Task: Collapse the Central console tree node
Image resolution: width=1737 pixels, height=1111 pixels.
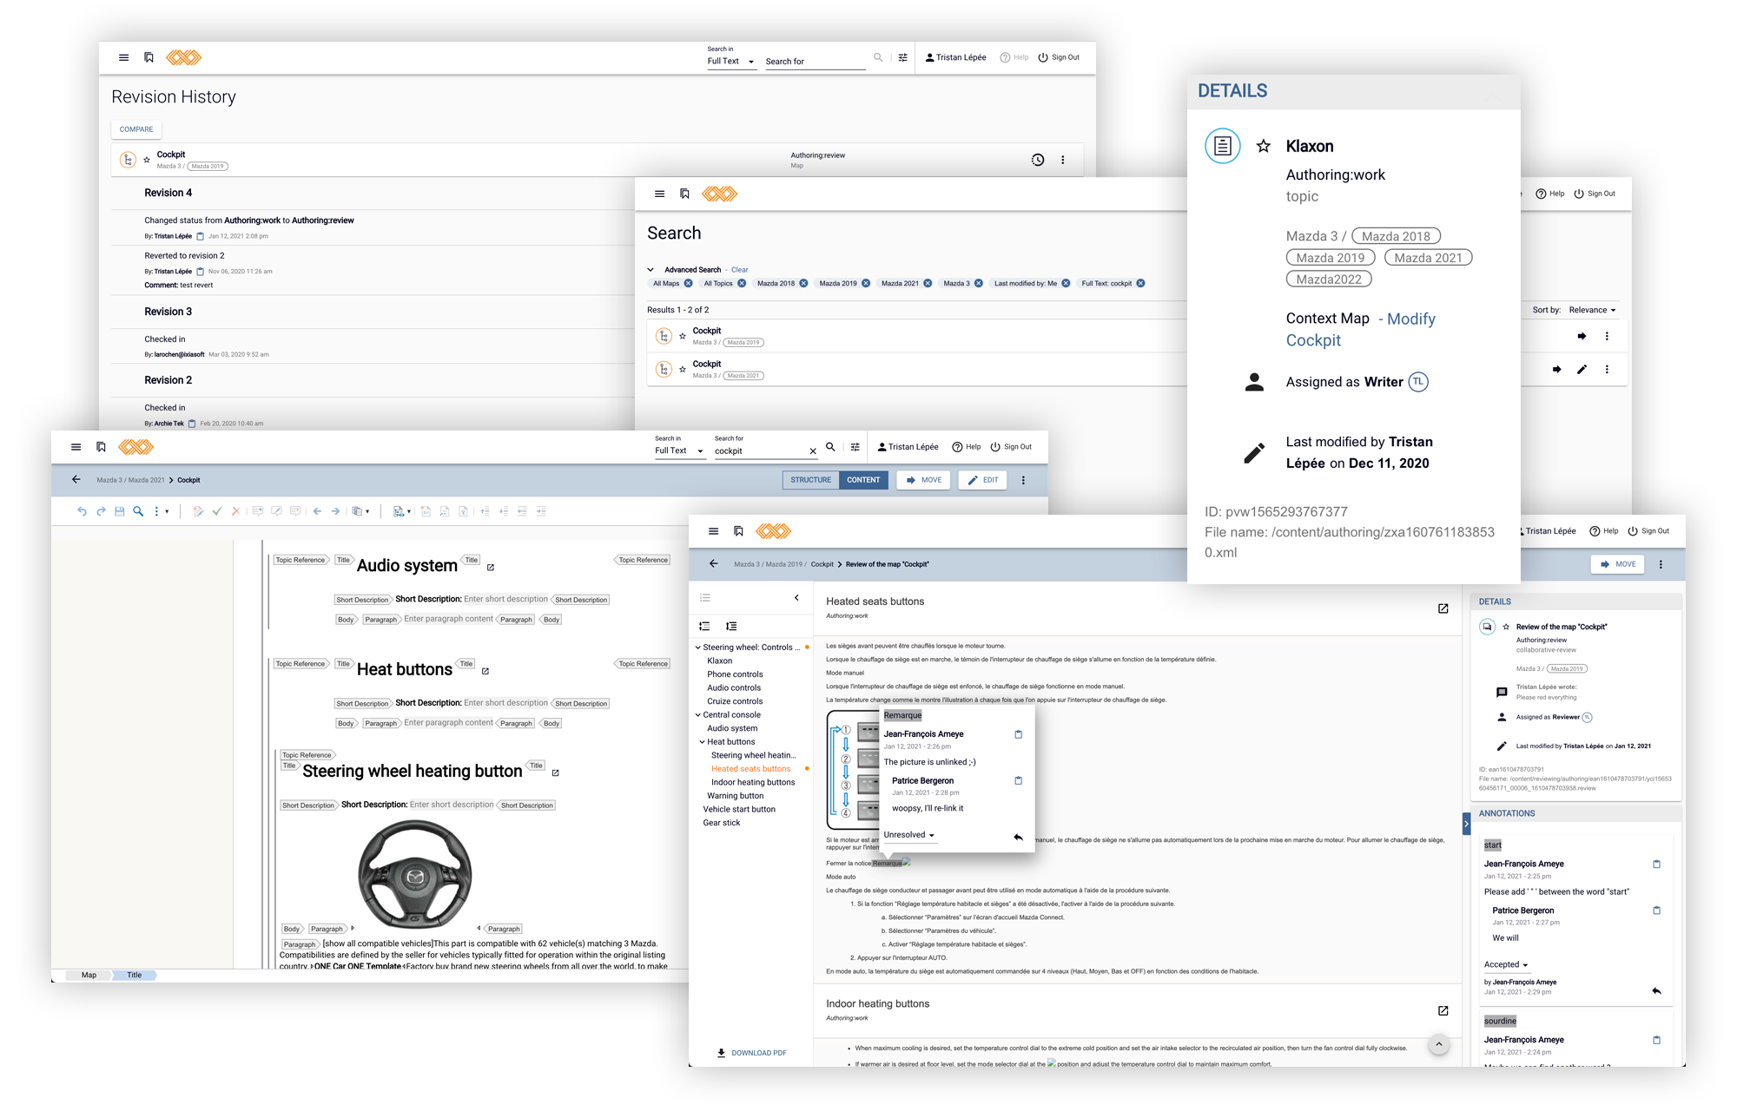Action: coord(697,715)
